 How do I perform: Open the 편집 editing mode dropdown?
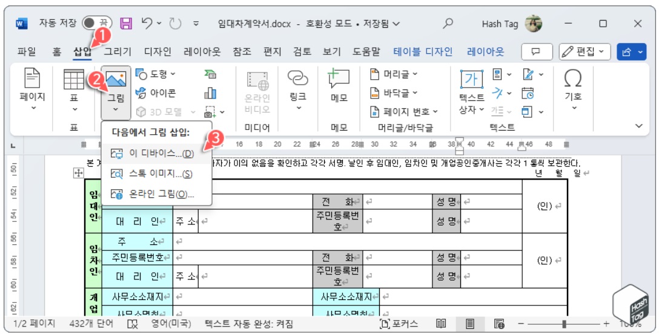[585, 51]
